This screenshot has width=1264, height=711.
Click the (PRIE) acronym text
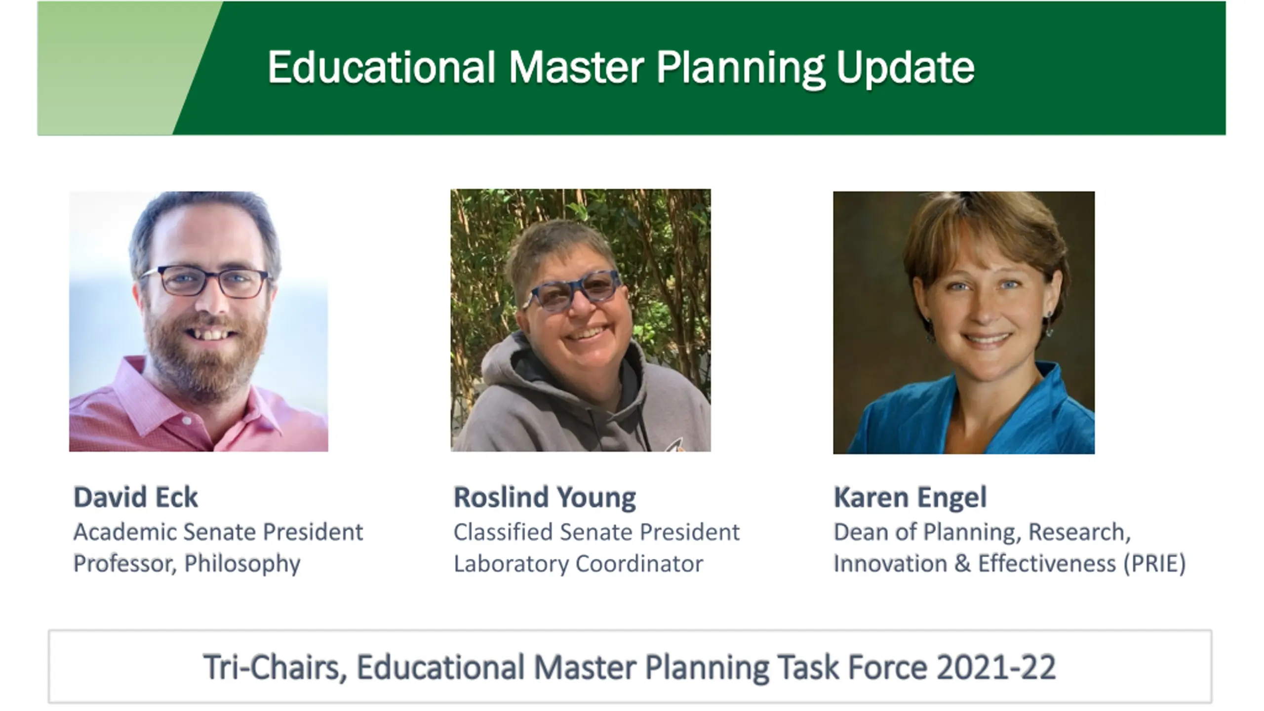1155,563
